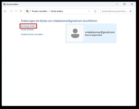Click the page heading Änderungen am Konto
Image resolution: width=139 pixels, height=109 pixels.
point(59,21)
